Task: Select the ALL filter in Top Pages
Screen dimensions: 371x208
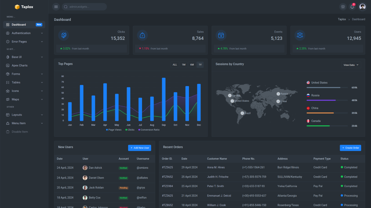Action: (x=175, y=64)
